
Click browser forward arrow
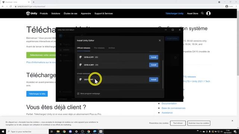point(7,7)
